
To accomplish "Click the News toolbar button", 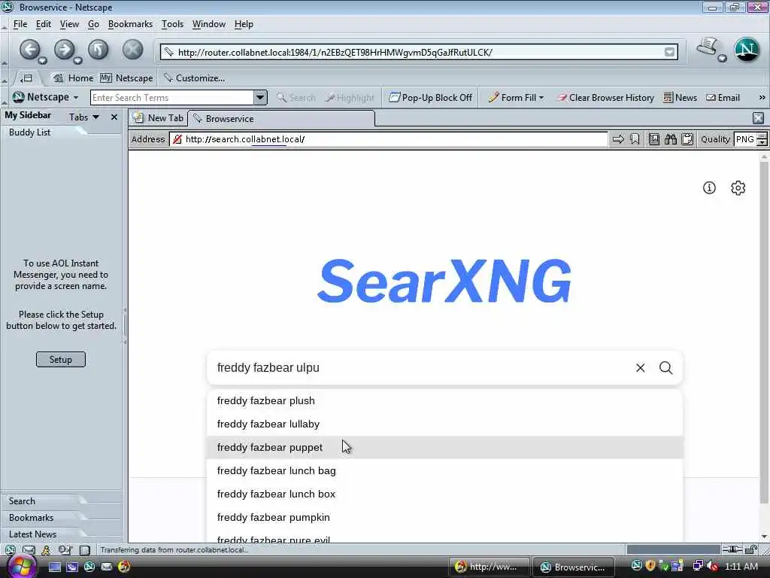I will pyautogui.click(x=680, y=98).
